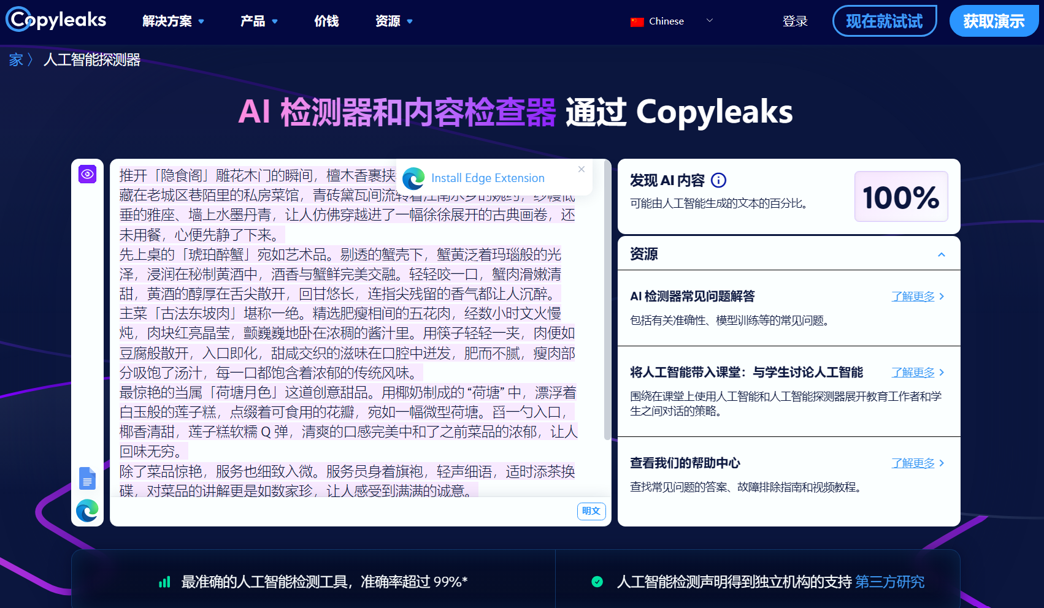Click the purple eye AI detector icon

(x=88, y=174)
